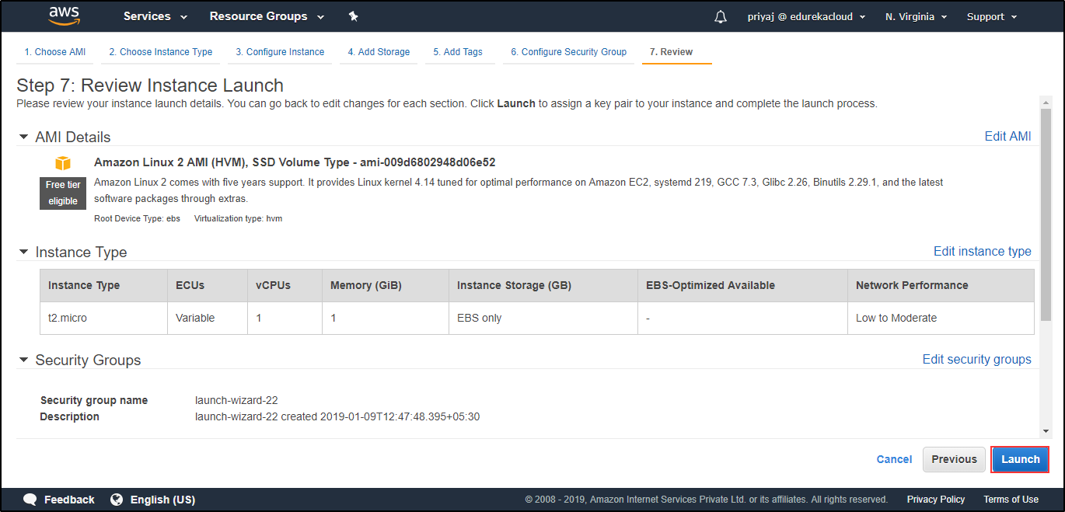1065x512 pixels.
Task: Open the Services dropdown menu
Action: click(155, 16)
